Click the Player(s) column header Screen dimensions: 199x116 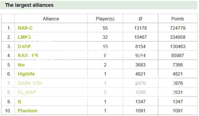point(105,19)
